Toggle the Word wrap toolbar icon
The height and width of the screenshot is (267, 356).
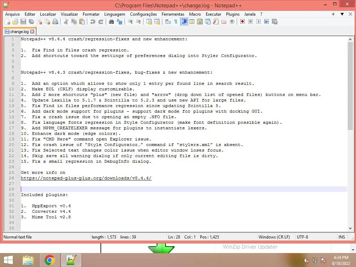coord(168,22)
